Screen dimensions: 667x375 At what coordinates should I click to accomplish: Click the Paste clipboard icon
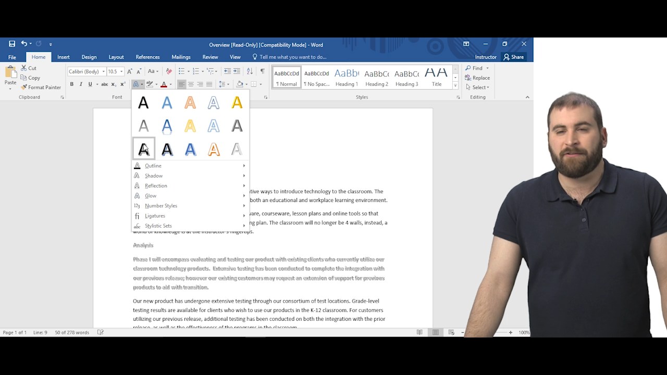[x=10, y=72]
